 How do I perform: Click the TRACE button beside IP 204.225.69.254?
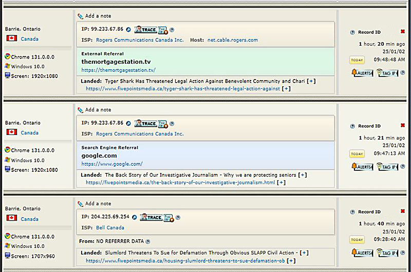(x=151, y=217)
